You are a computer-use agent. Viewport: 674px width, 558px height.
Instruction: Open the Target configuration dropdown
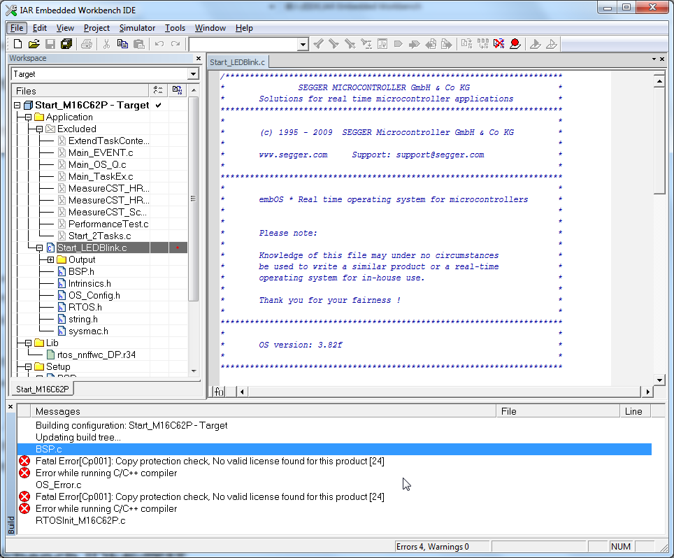point(193,74)
